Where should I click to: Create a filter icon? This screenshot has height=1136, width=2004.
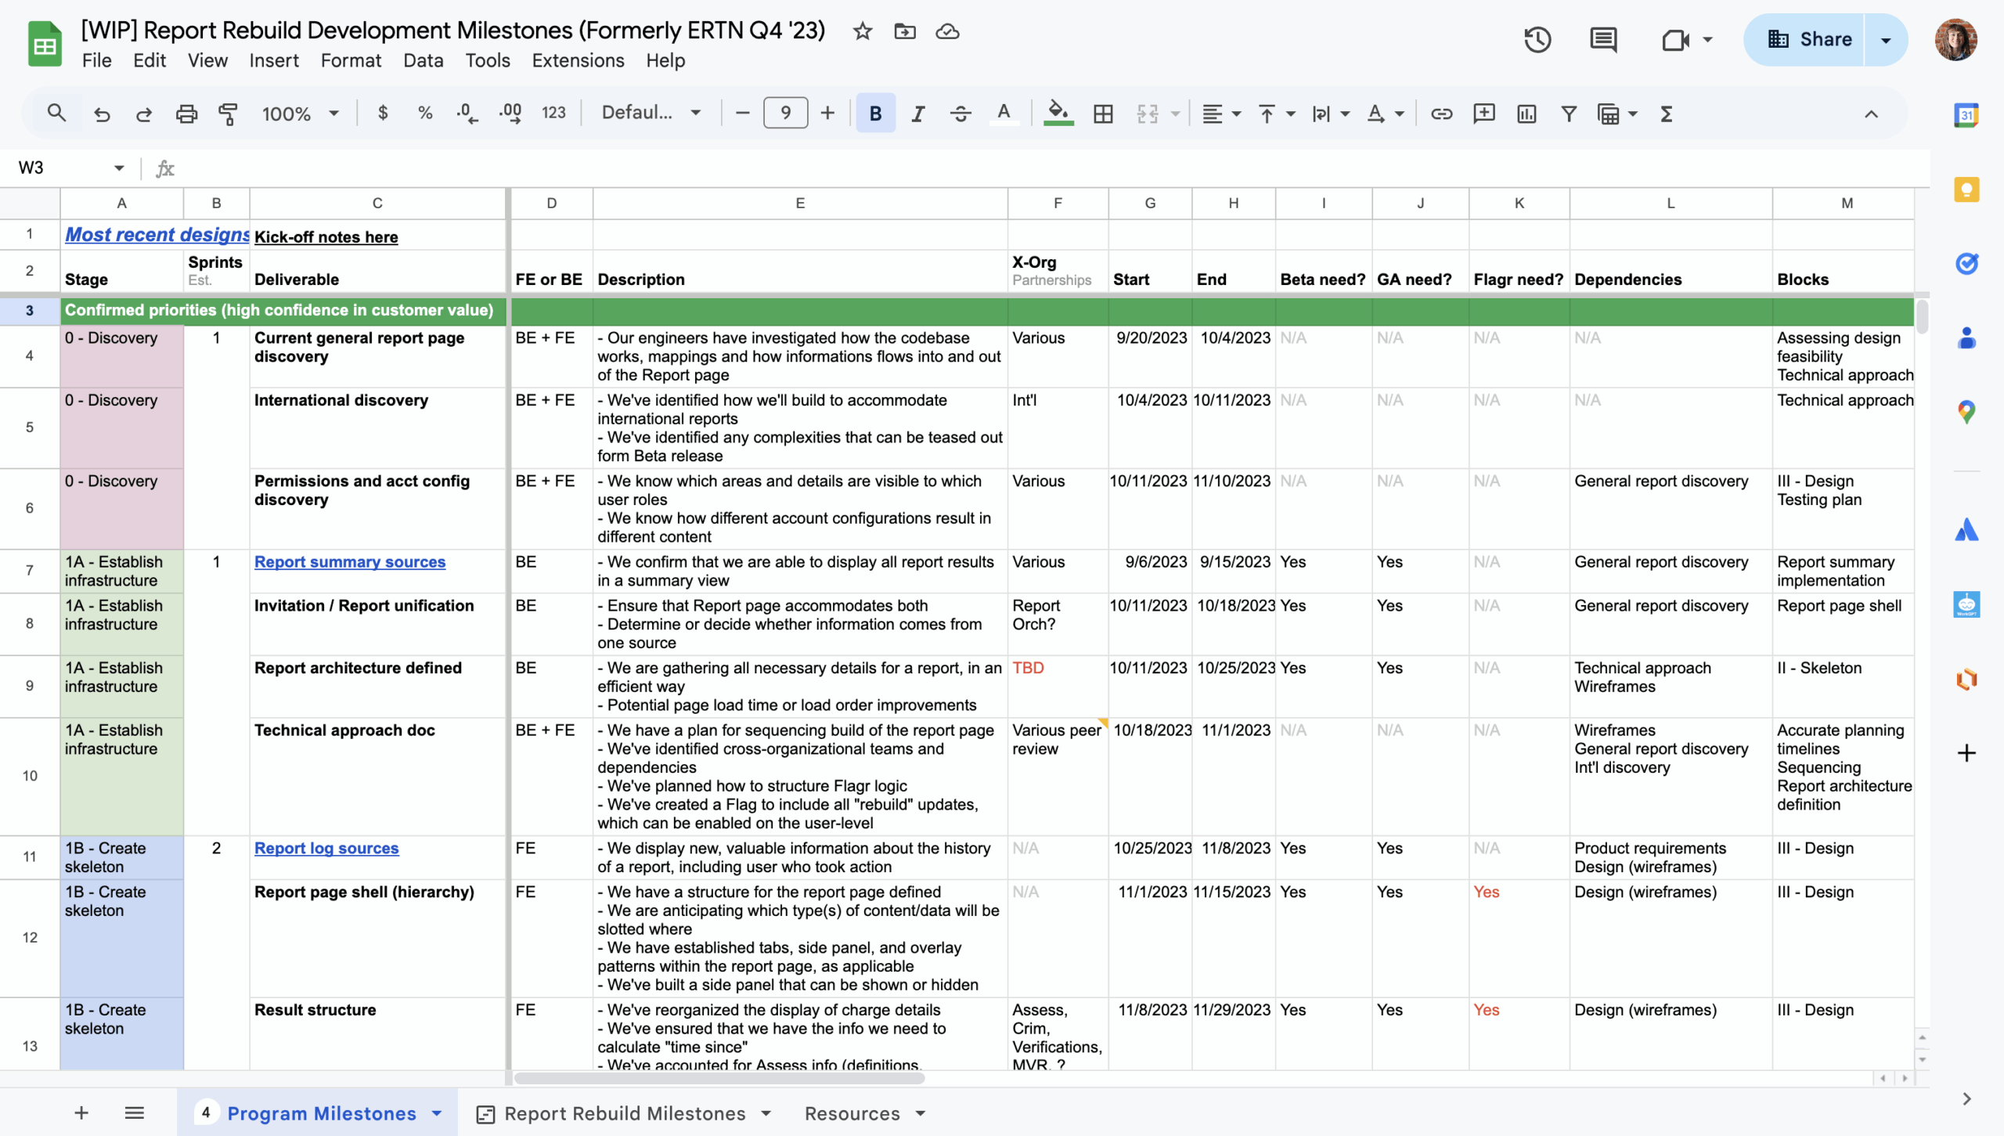(x=1569, y=114)
